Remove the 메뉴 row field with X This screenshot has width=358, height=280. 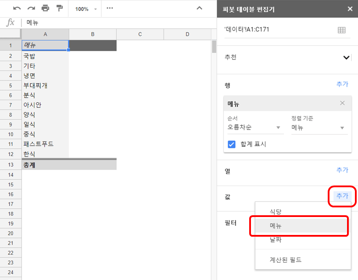342,103
